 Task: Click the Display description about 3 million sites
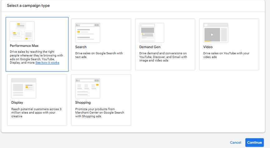(x=36, y=113)
